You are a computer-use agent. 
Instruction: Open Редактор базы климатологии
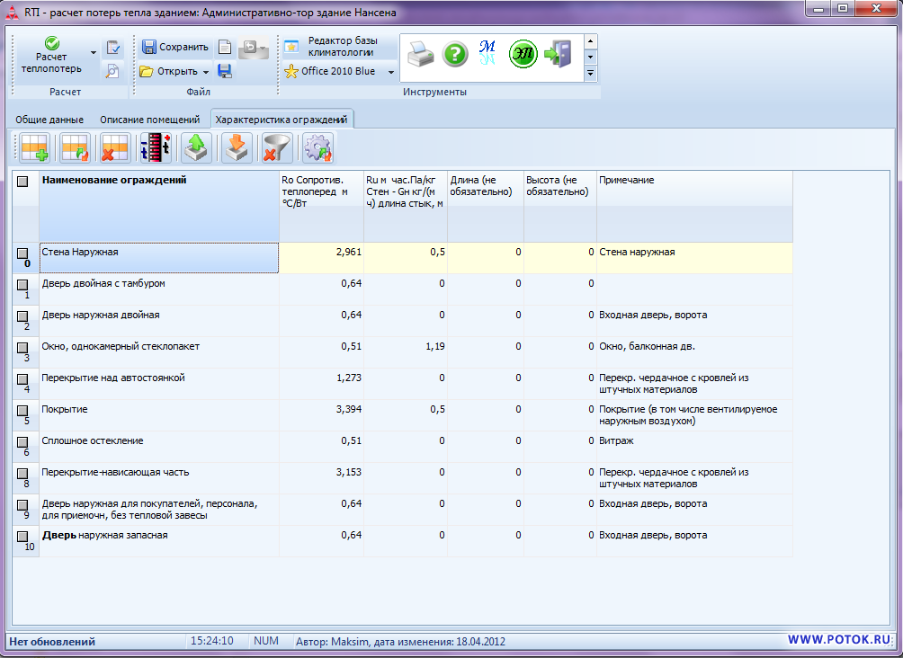342,47
